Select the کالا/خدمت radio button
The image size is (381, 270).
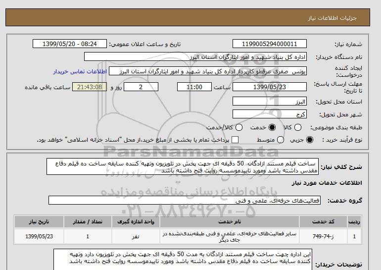coord(239,127)
